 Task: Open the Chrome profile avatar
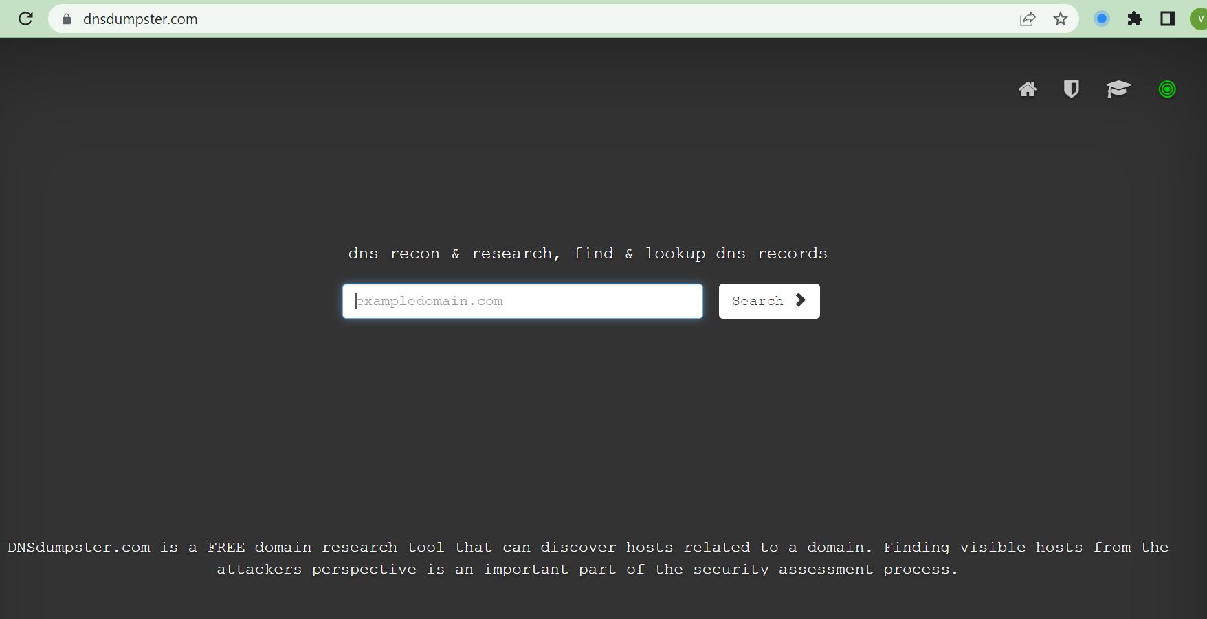coord(1199,19)
